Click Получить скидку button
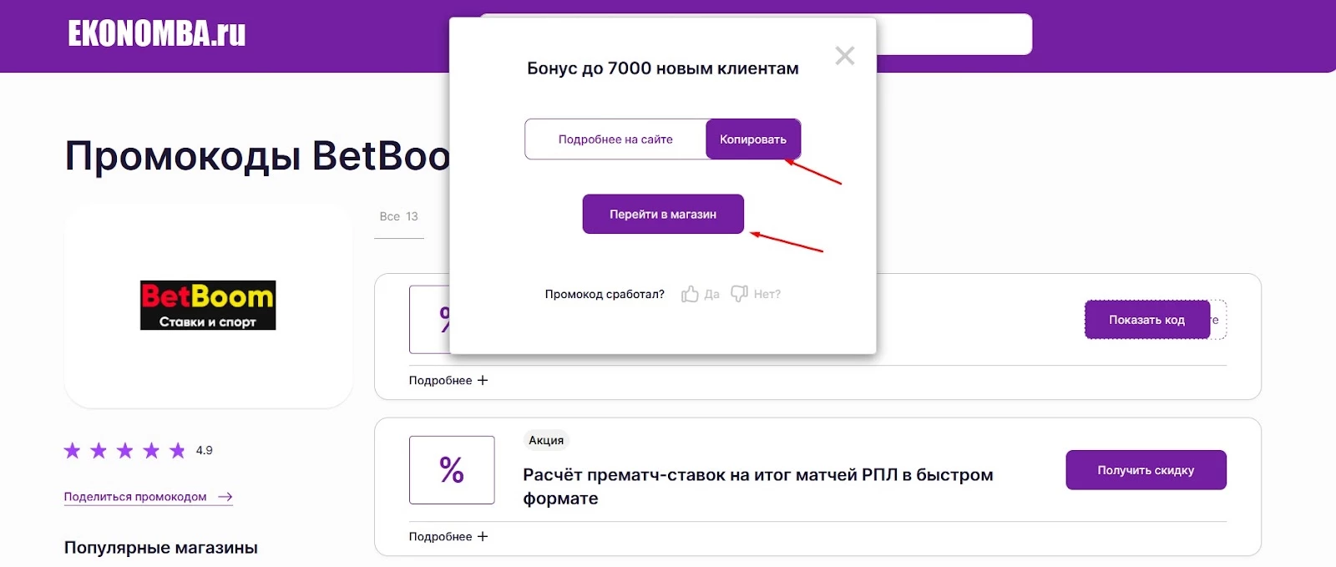This screenshot has width=1336, height=567. click(1146, 470)
